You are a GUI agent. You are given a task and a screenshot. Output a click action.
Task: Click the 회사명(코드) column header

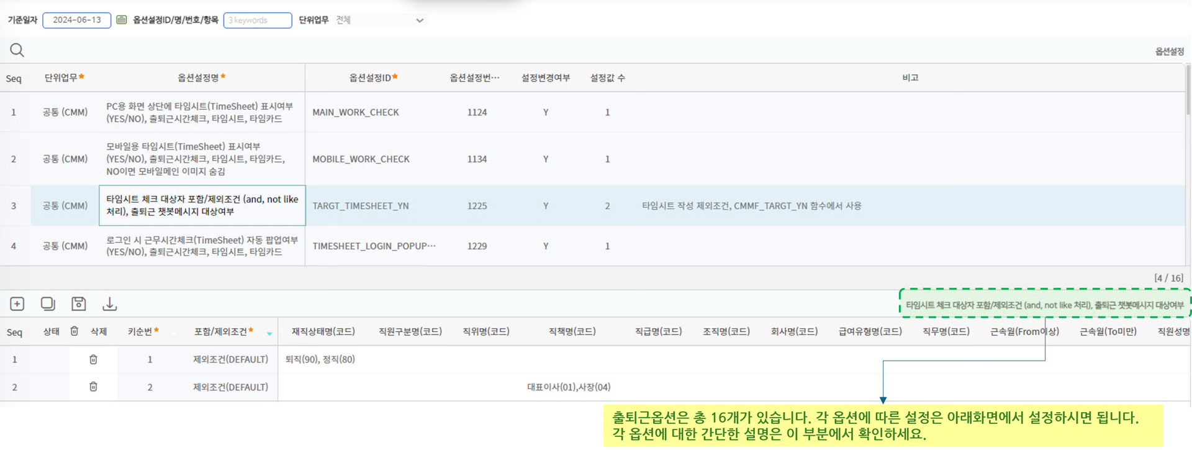click(x=794, y=331)
